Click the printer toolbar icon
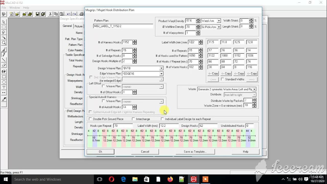 [81, 14]
